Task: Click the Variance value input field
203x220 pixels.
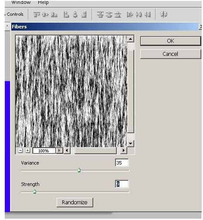Action: [x=122, y=163]
